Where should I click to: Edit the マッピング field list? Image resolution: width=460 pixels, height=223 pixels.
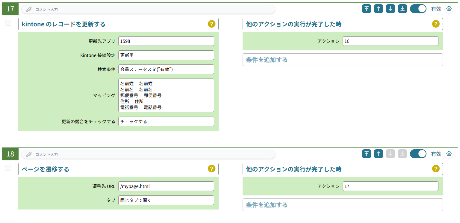[x=166, y=95]
